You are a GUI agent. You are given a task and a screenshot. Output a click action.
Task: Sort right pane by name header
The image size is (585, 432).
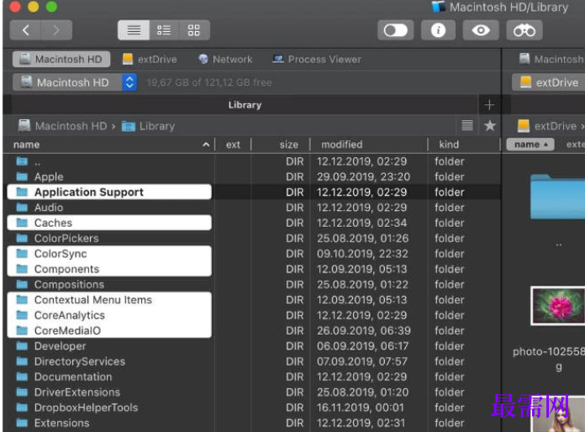(x=530, y=145)
